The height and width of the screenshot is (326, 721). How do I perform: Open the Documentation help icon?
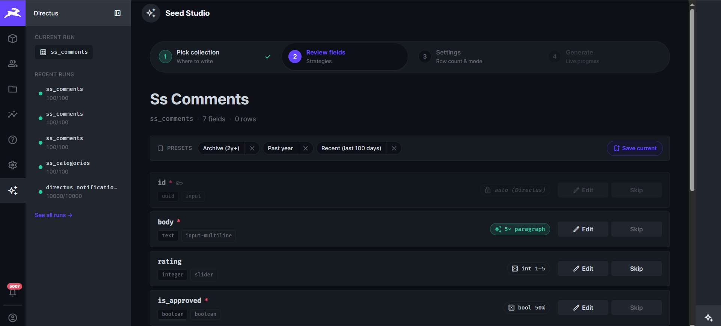click(x=13, y=140)
